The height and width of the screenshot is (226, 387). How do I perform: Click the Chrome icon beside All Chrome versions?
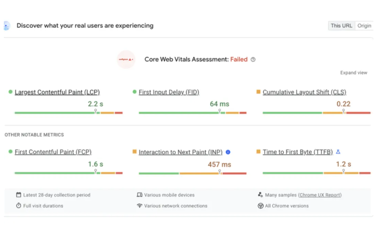pyautogui.click(x=260, y=206)
